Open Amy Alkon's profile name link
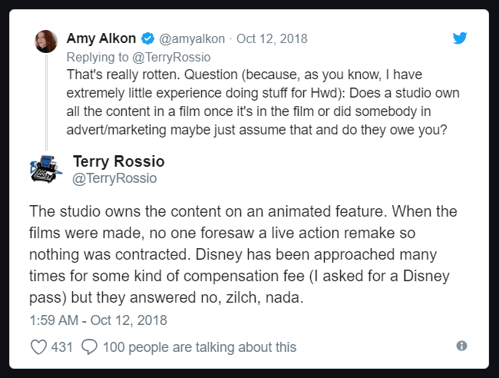Viewport: 499px width, 378px height. [102, 38]
